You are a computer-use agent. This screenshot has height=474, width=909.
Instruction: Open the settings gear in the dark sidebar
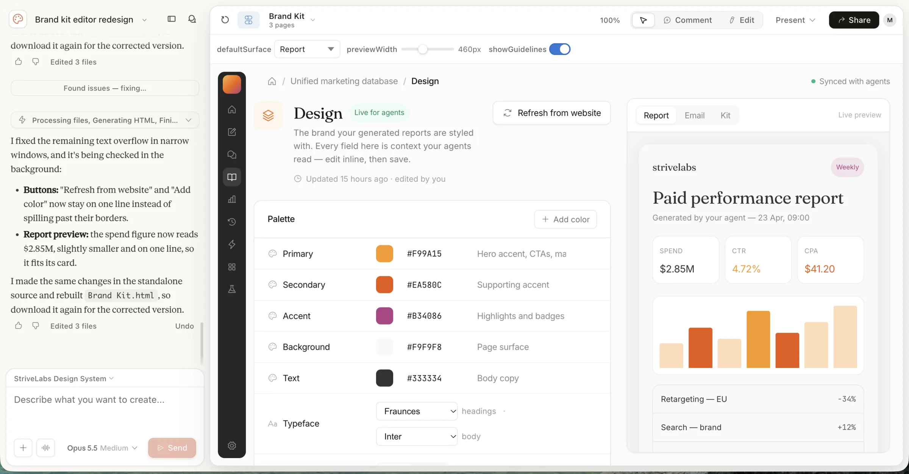[232, 446]
